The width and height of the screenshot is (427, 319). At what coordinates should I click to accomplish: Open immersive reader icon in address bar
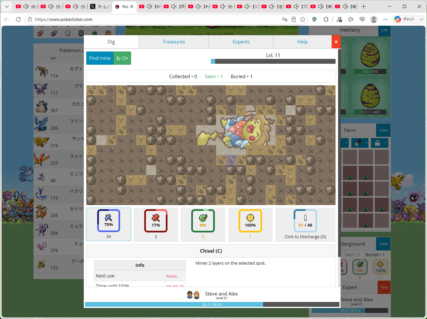click(294, 19)
